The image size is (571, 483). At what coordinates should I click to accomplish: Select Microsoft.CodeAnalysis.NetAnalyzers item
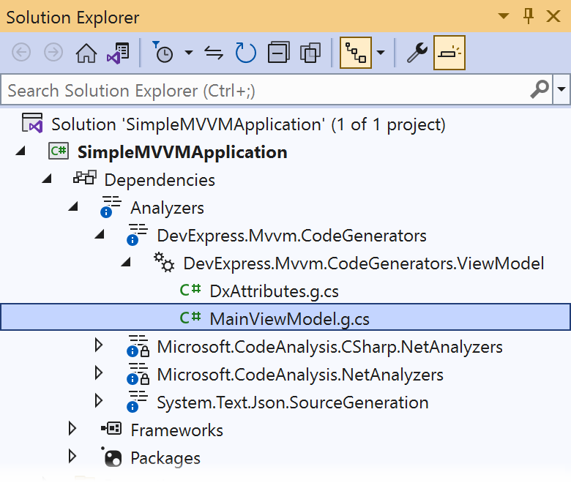click(x=300, y=375)
